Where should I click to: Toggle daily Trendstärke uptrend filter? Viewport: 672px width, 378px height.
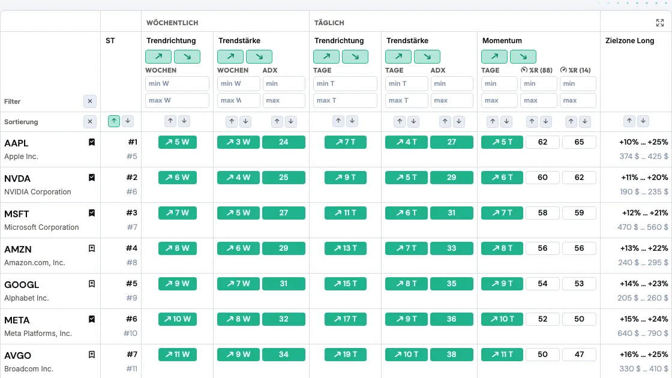[x=398, y=56]
